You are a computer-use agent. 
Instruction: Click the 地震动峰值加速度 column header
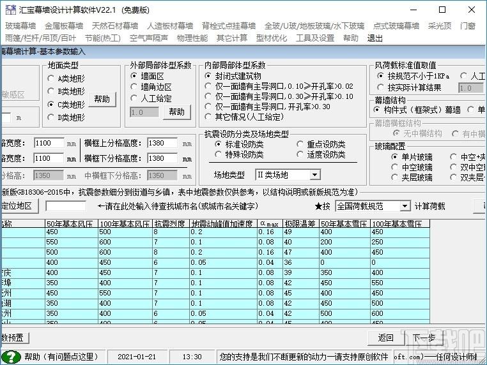[223, 223]
